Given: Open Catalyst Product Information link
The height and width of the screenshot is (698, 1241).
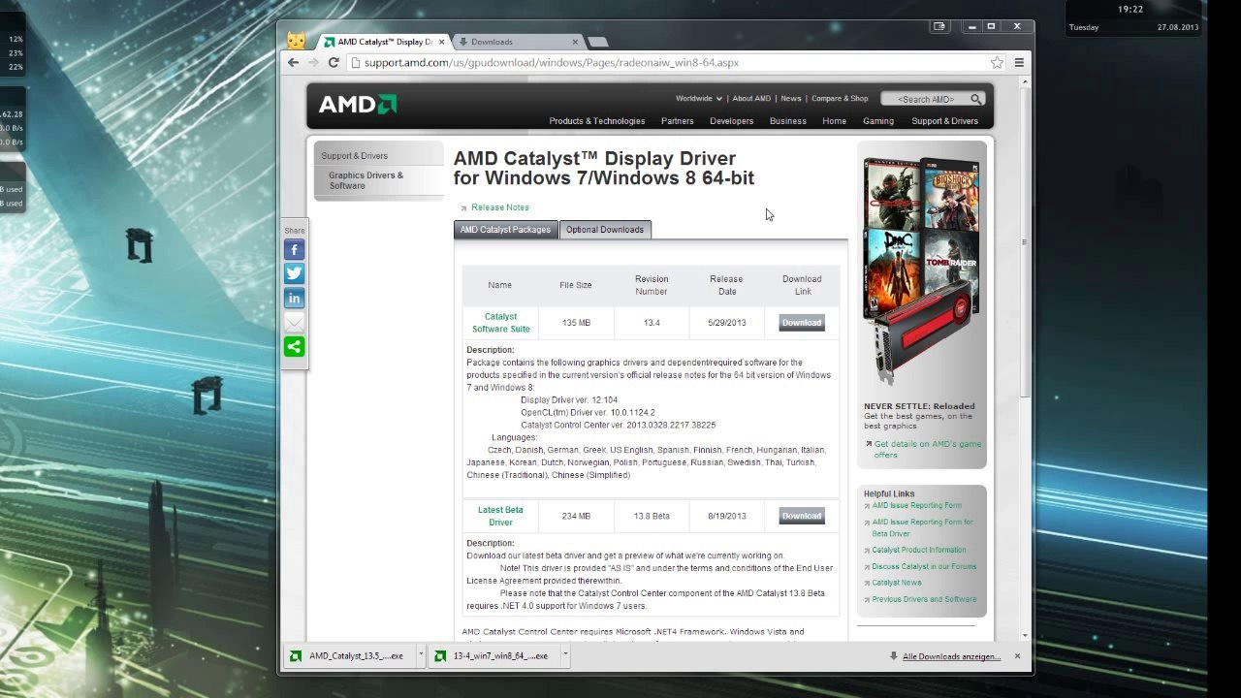Looking at the screenshot, I should coord(918,550).
